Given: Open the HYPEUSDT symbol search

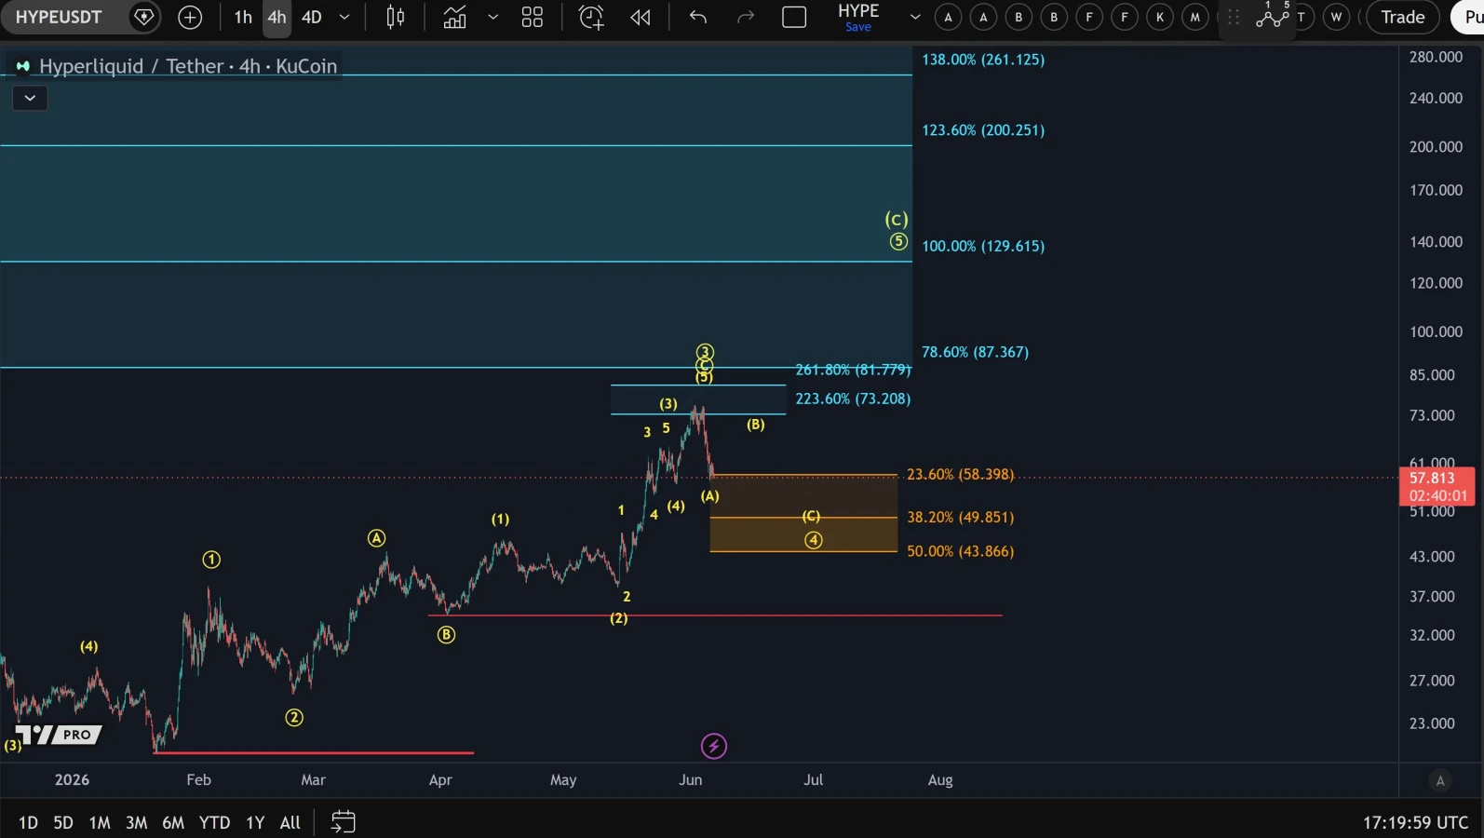Looking at the screenshot, I should pos(59,17).
